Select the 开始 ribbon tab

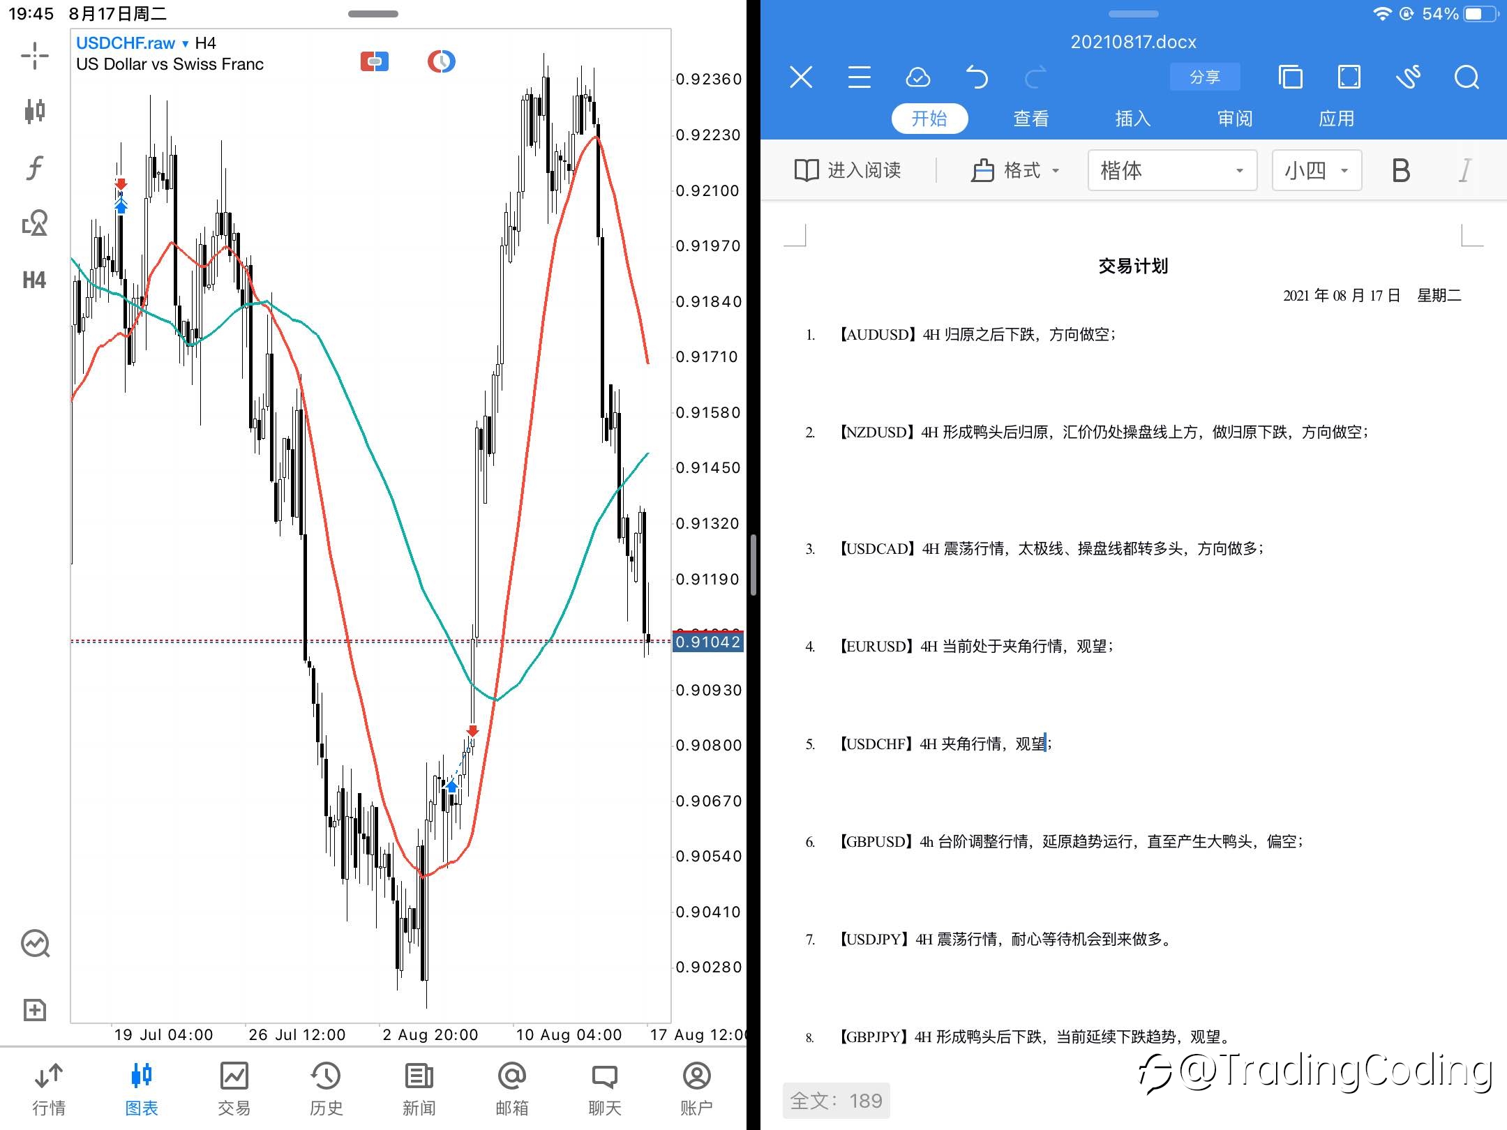tap(929, 119)
